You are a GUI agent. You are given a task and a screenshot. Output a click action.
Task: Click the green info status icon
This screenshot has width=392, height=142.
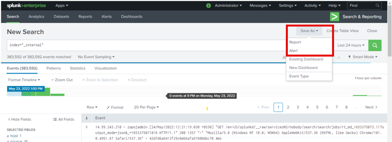coord(208,5)
